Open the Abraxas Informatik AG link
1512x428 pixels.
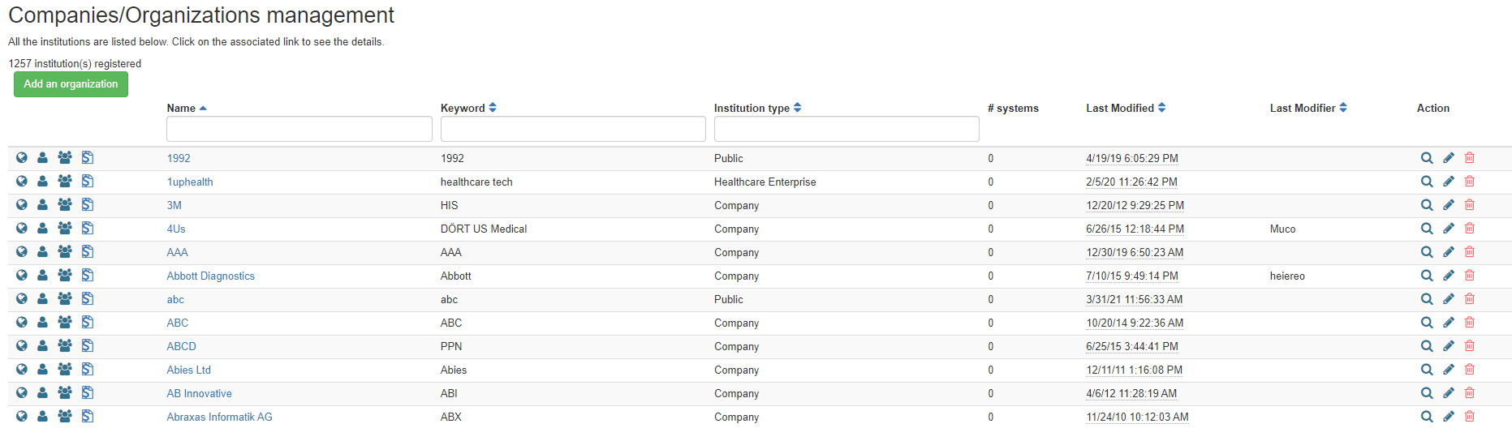click(x=219, y=417)
